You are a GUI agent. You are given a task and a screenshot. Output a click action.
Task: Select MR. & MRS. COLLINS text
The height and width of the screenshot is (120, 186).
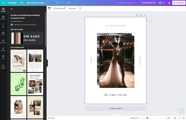[116, 95]
